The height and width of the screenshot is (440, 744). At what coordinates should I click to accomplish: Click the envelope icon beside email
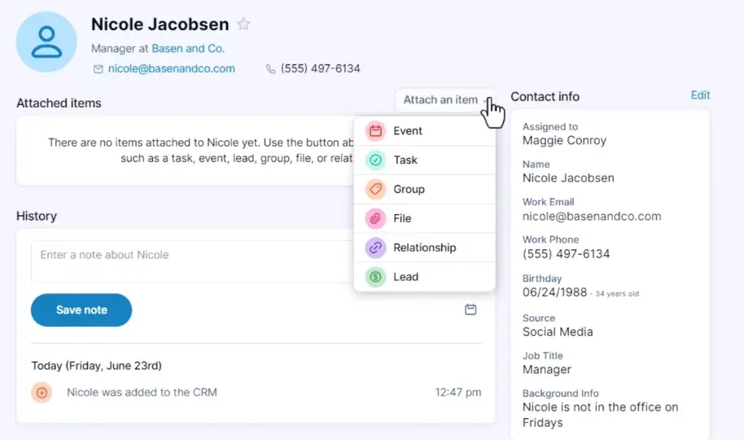click(98, 69)
